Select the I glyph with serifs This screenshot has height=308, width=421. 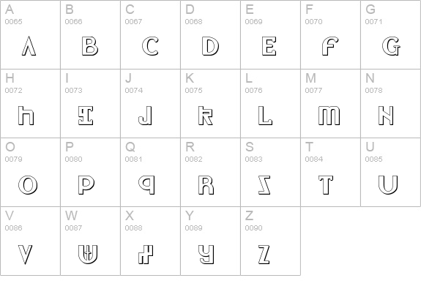click(x=86, y=116)
